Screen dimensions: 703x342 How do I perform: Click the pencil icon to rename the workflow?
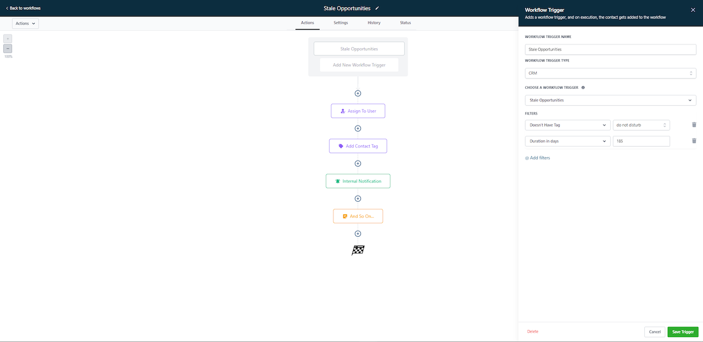(377, 8)
